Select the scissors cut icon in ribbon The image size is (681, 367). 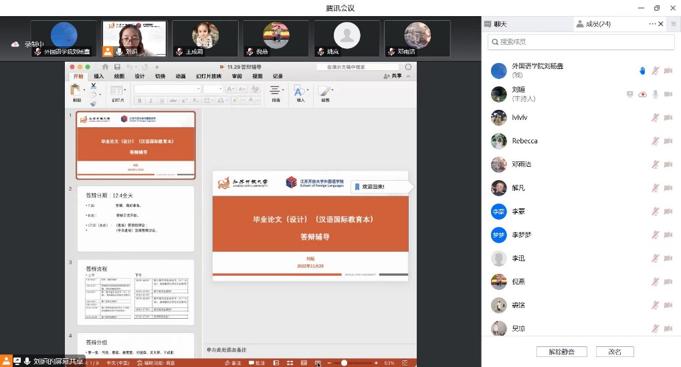[93, 86]
